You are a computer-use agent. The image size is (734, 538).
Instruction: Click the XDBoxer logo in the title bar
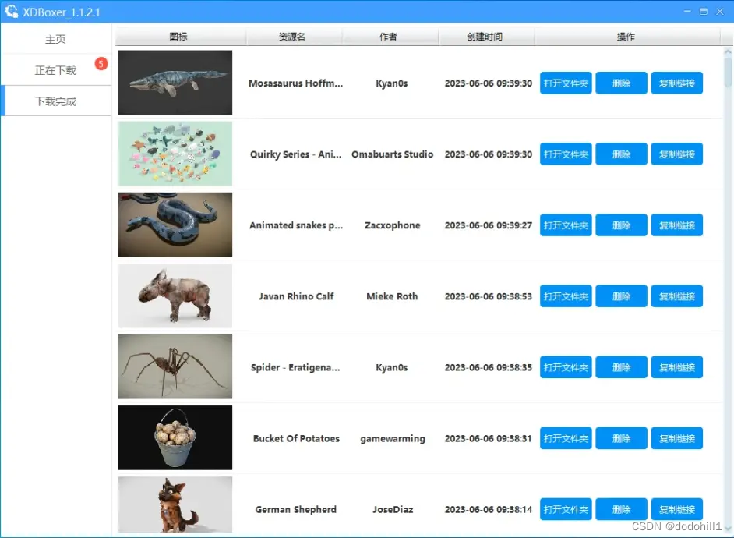coord(10,10)
